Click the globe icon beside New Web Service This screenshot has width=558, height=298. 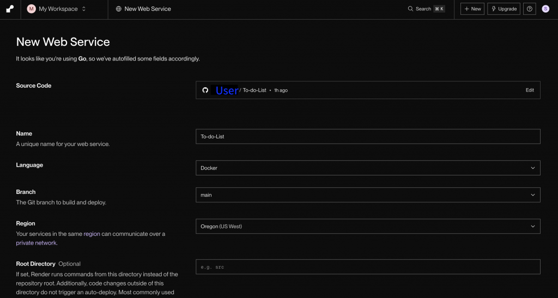click(118, 9)
